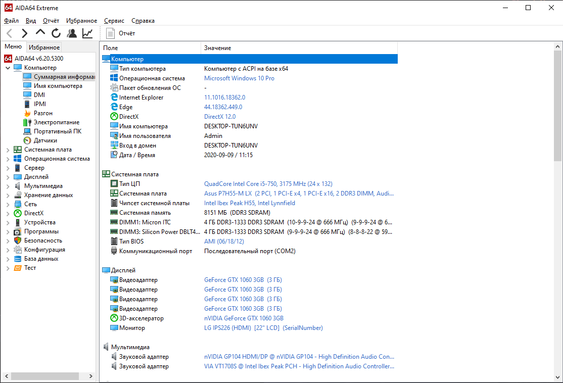Open the graph chart toolbar icon

(x=87, y=33)
